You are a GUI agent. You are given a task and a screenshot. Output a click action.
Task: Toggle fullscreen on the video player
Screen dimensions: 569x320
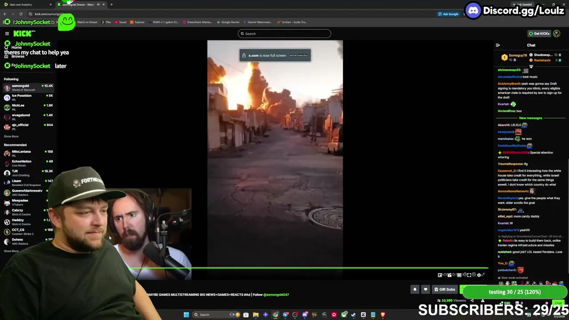(x=469, y=275)
